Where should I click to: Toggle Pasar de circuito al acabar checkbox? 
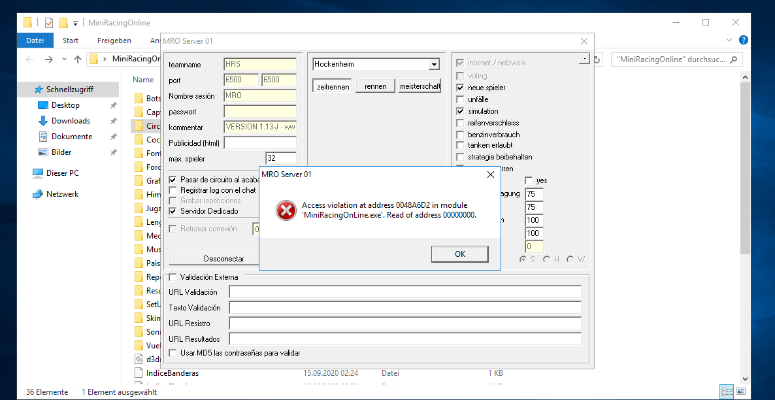tap(173, 180)
